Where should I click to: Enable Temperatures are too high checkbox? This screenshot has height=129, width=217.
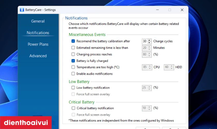(73, 67)
